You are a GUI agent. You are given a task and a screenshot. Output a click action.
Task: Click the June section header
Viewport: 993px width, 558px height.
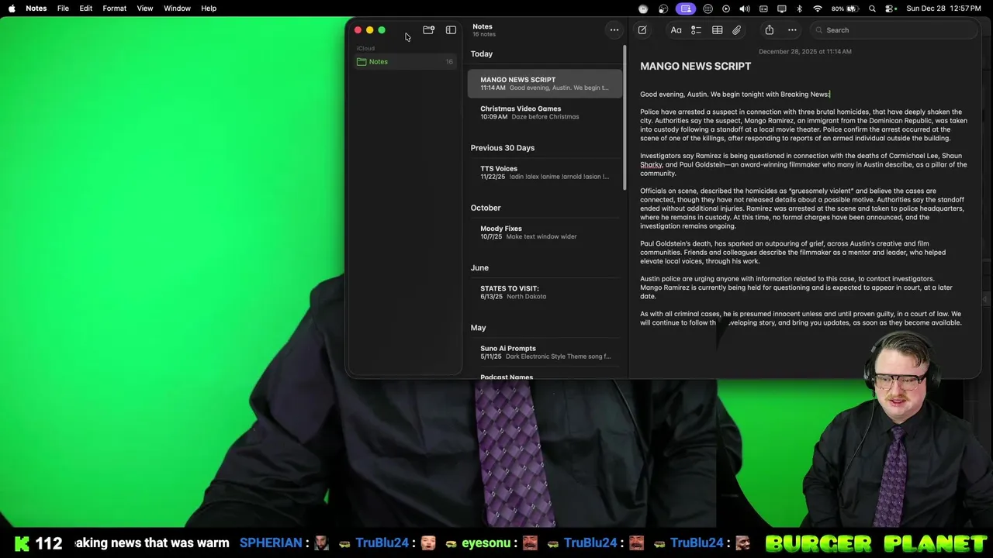click(x=479, y=268)
